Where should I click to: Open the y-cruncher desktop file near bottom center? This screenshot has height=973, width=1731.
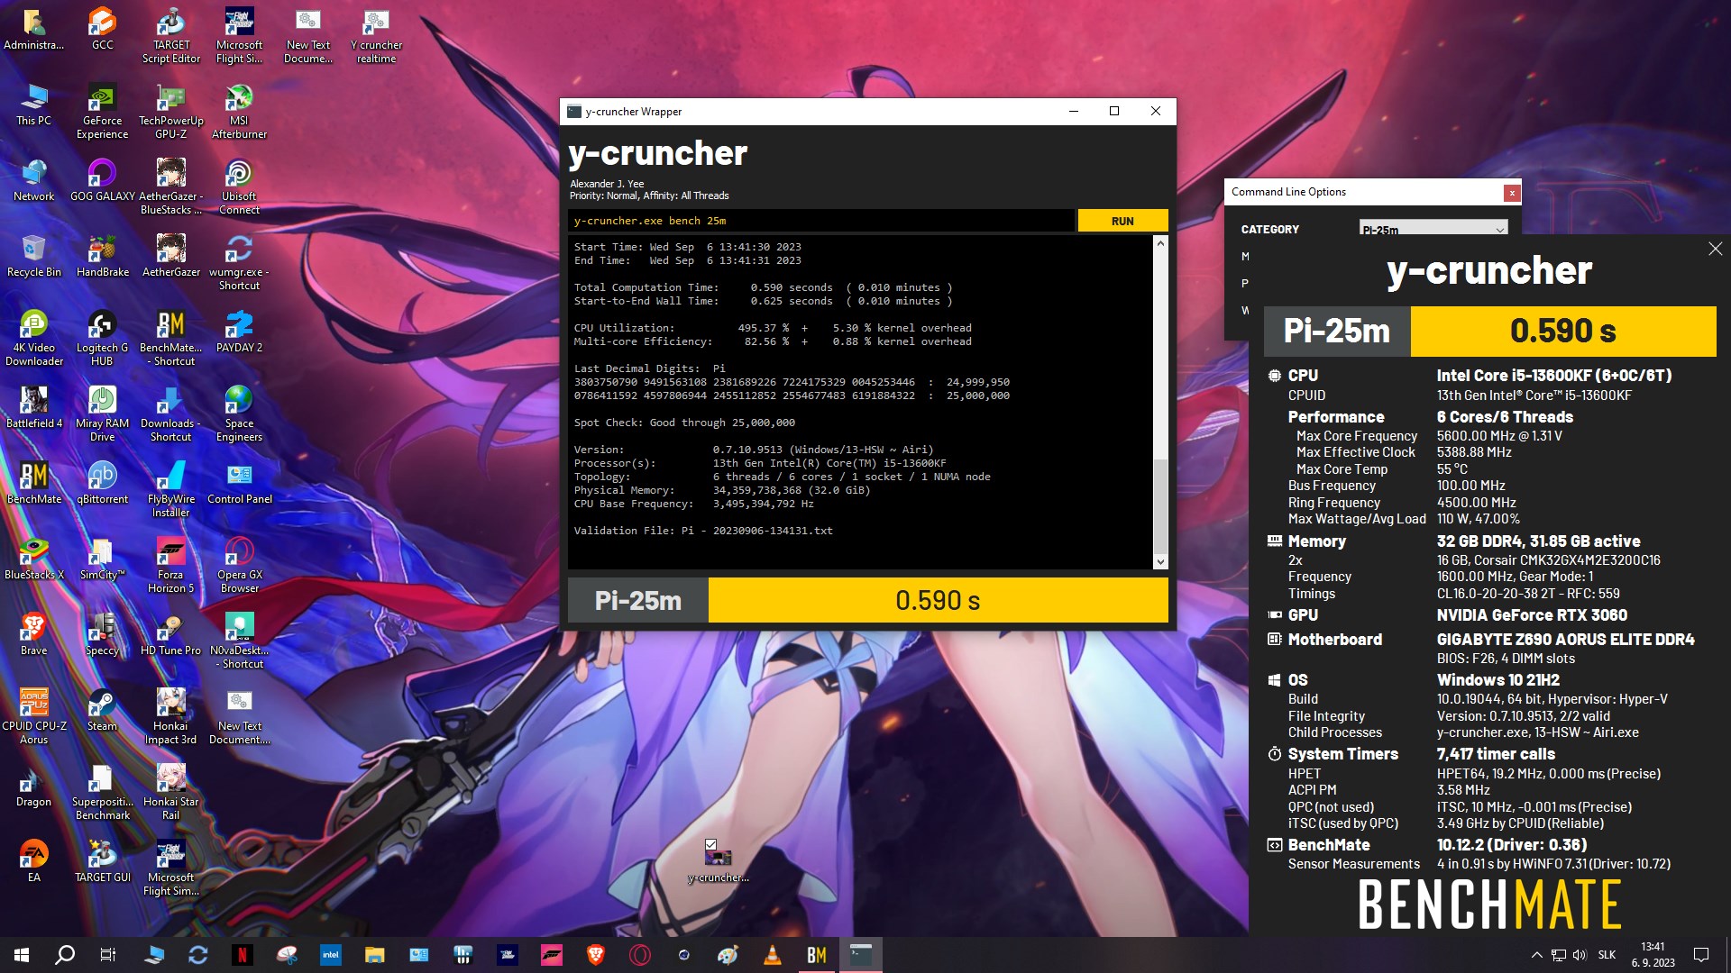(718, 860)
